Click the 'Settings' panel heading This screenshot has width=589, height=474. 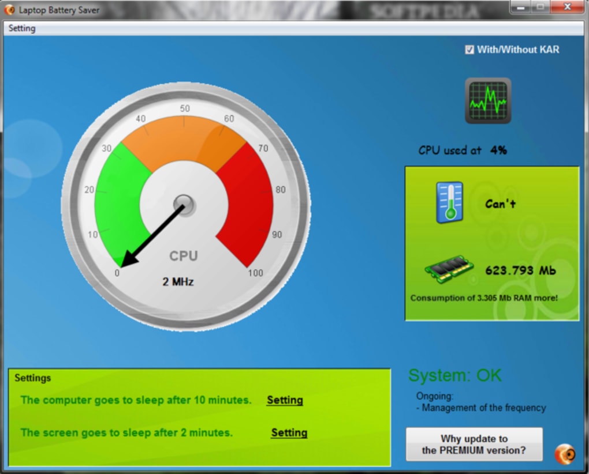[x=33, y=378]
